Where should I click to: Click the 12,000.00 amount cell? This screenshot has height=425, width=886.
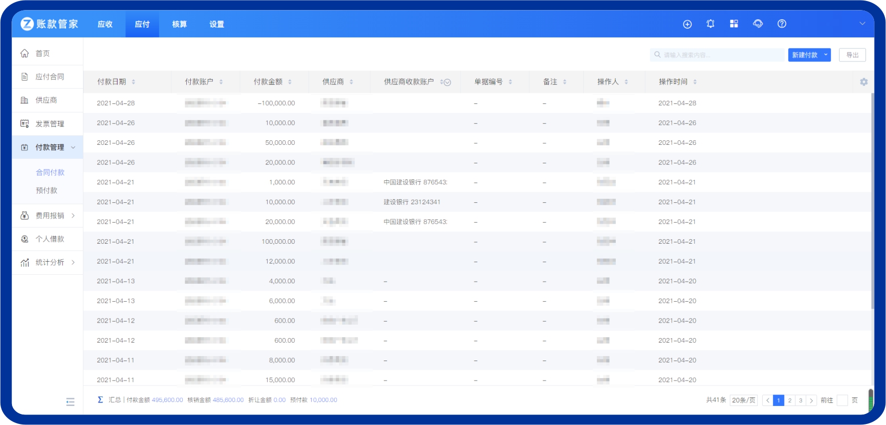click(x=280, y=262)
